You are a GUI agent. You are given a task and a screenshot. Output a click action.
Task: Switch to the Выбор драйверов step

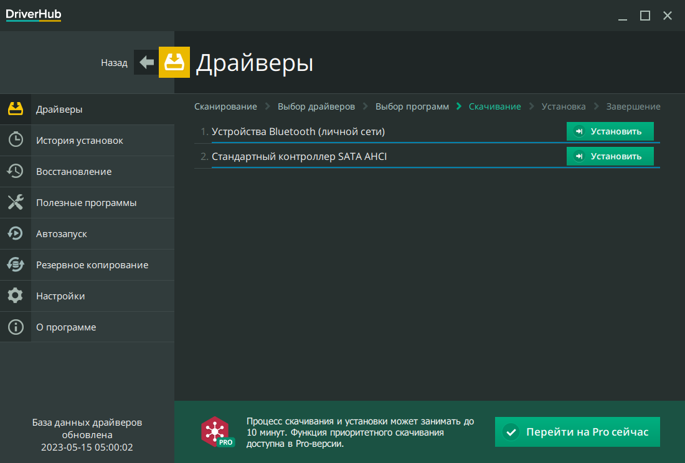click(x=316, y=106)
